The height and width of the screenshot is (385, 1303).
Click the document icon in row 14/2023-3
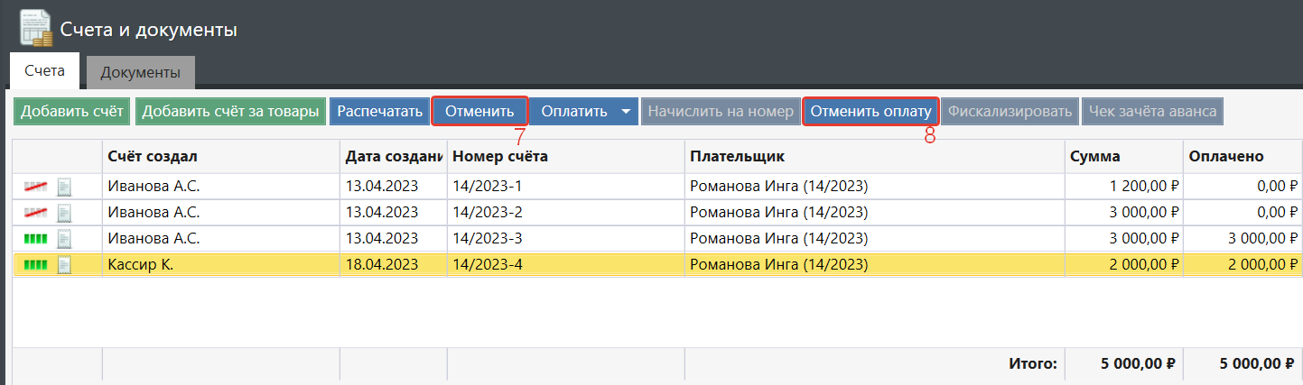click(x=64, y=239)
